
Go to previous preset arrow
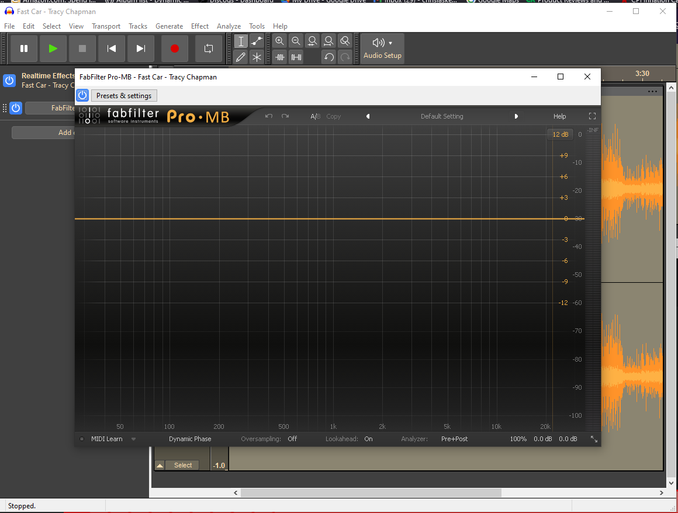pyautogui.click(x=368, y=116)
